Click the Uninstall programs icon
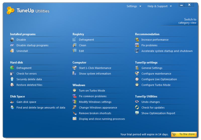201x140 pixels. 12,51
